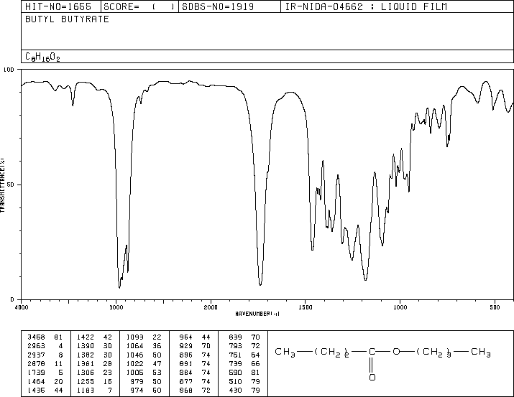Select peak table entry 739

pos(244,363)
